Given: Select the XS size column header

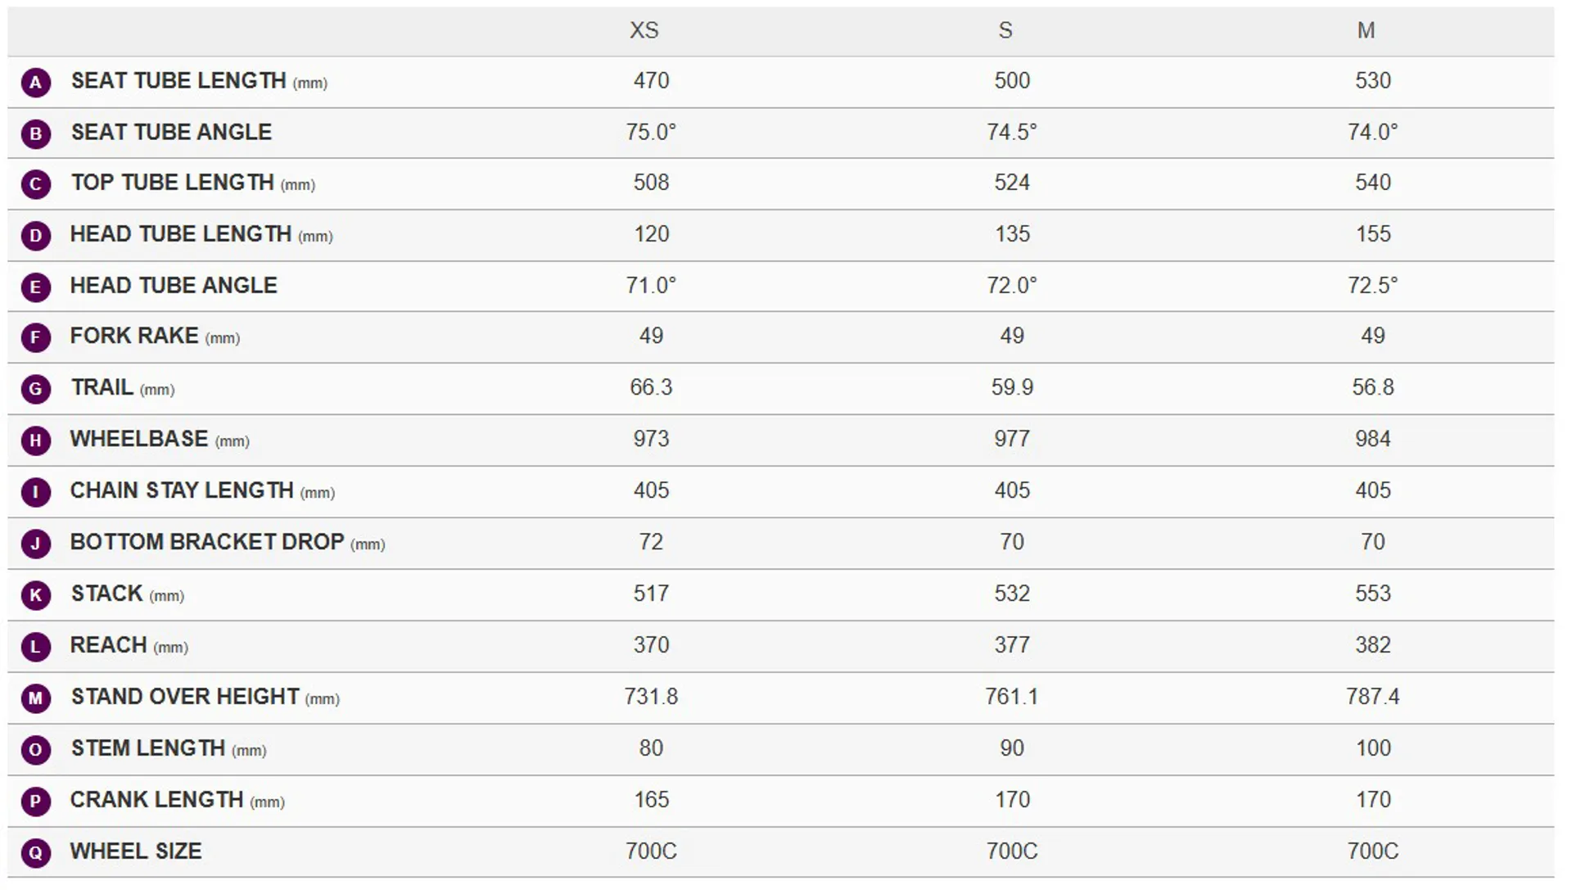Looking at the screenshot, I should point(644,30).
